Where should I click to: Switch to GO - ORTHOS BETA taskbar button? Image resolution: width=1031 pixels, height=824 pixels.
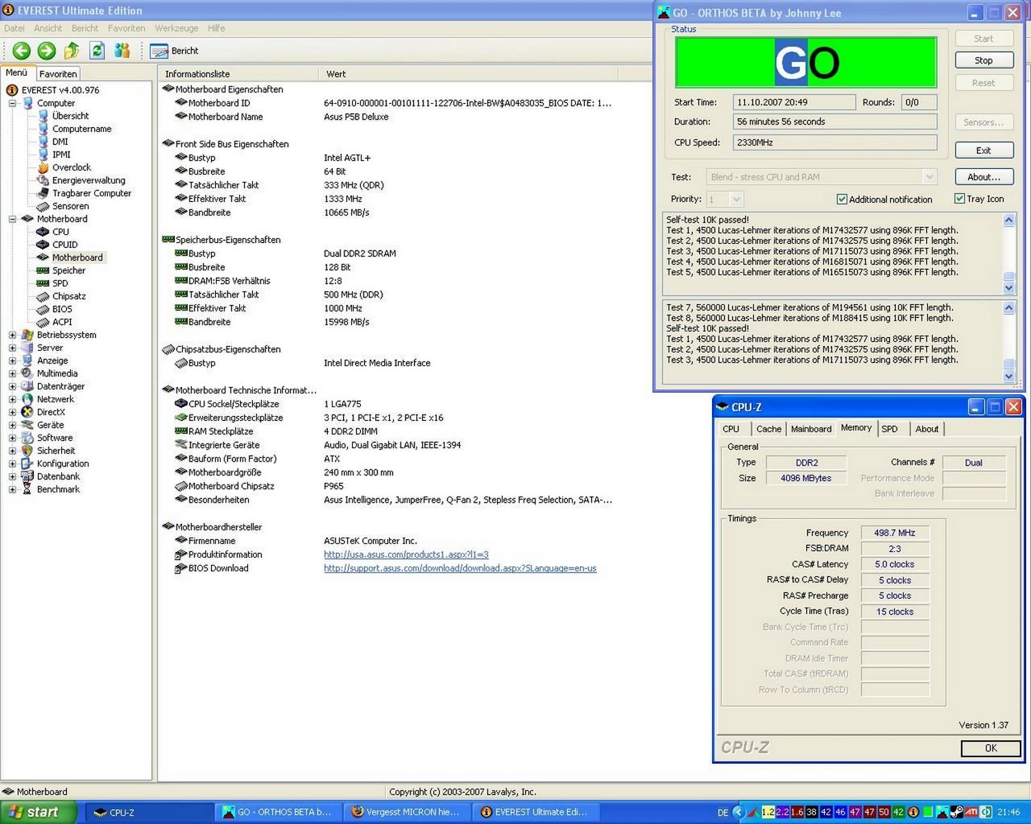279,812
